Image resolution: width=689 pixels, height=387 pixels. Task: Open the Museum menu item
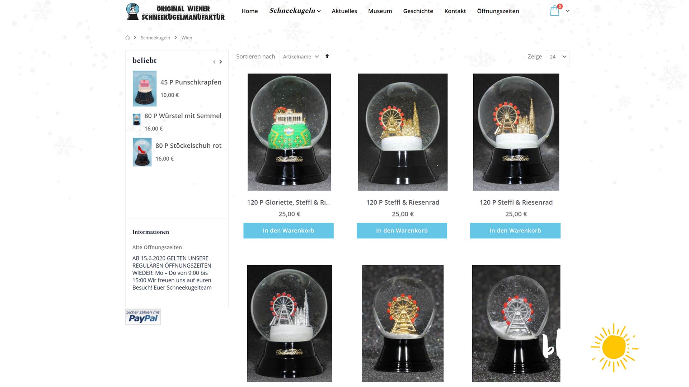[x=380, y=11]
